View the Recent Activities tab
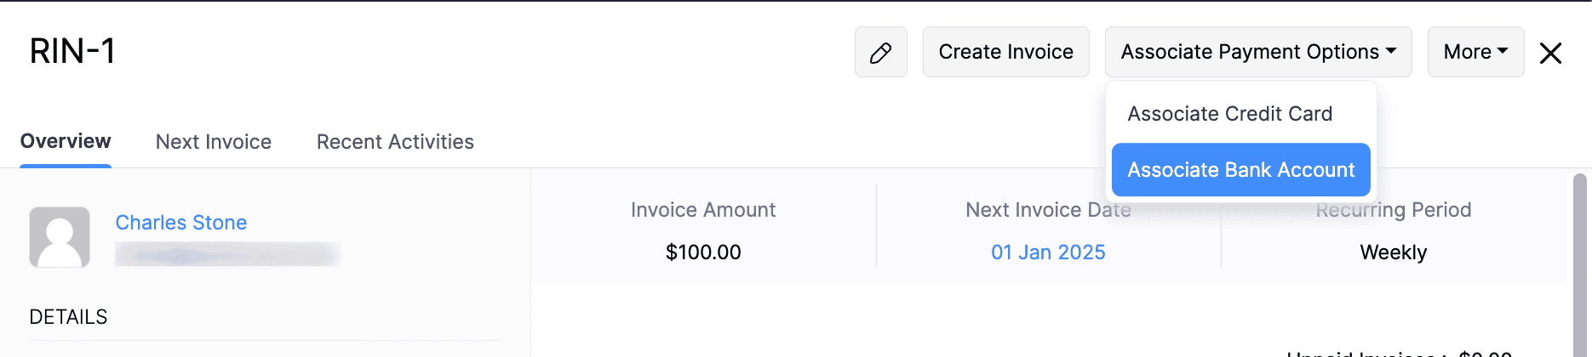 (395, 142)
